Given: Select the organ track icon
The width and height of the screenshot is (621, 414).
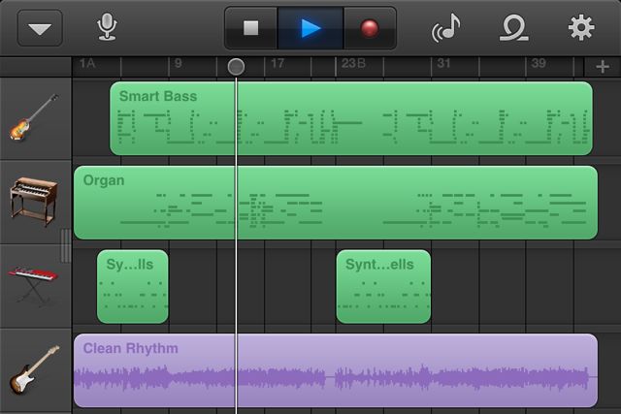Looking at the screenshot, I should tap(34, 202).
